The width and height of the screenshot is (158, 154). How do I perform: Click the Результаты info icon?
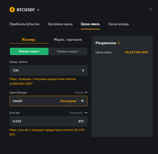(119, 43)
